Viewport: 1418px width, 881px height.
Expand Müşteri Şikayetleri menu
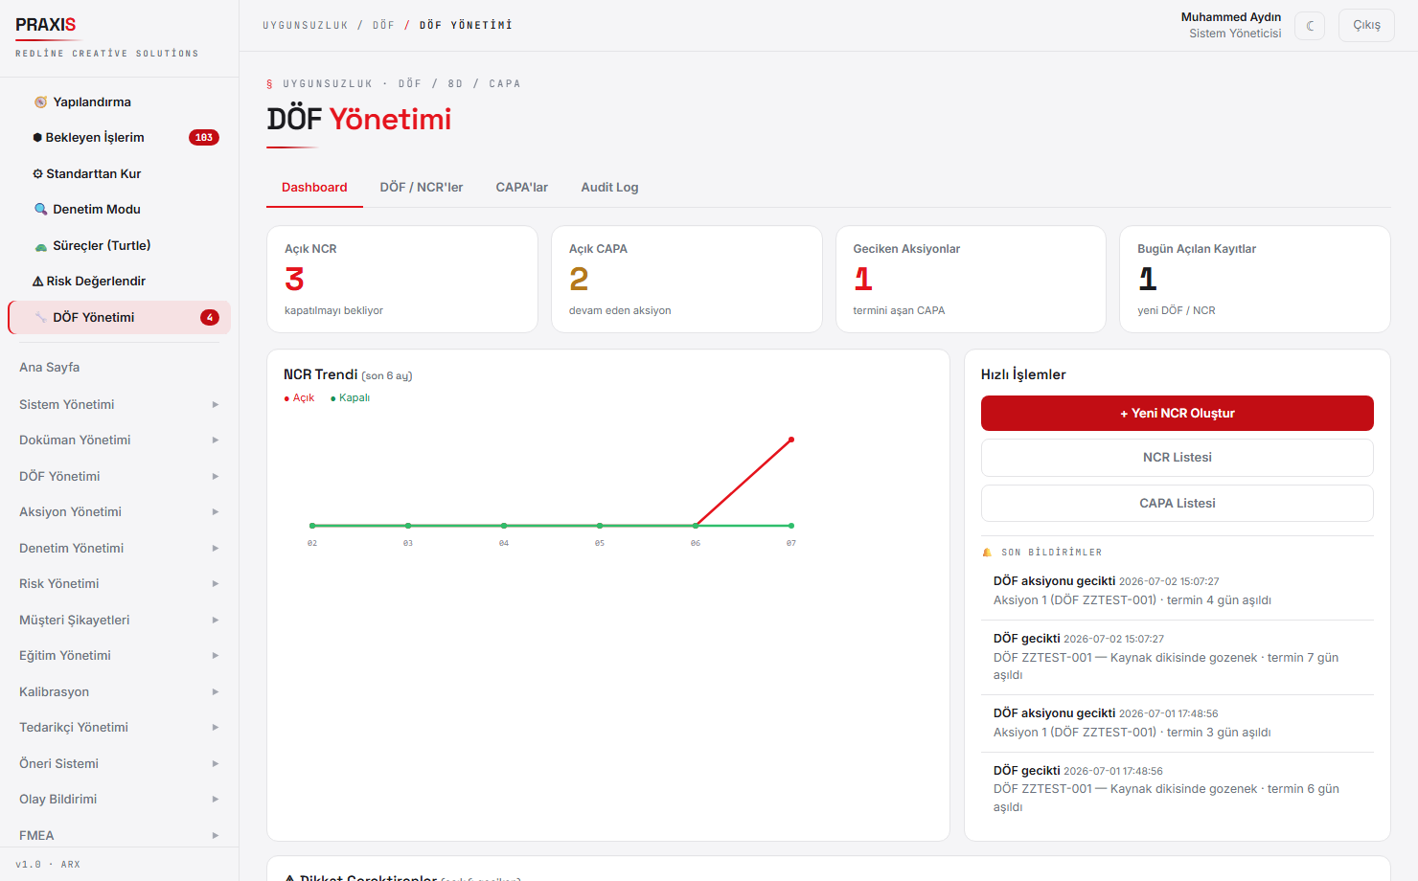[119, 621]
